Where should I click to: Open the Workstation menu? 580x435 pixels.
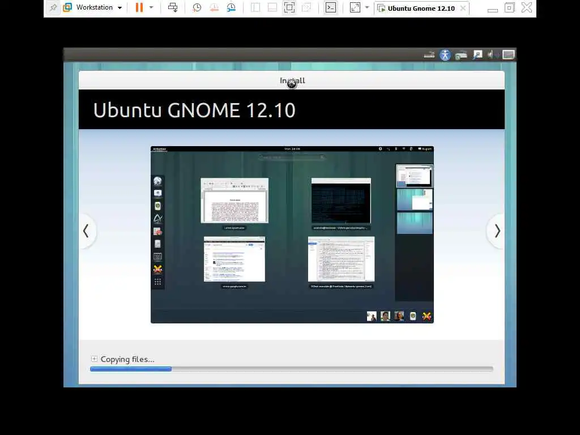coord(93,7)
